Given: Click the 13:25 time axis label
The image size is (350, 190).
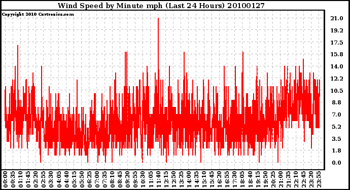Looking at the screenshot, I should [181, 180].
